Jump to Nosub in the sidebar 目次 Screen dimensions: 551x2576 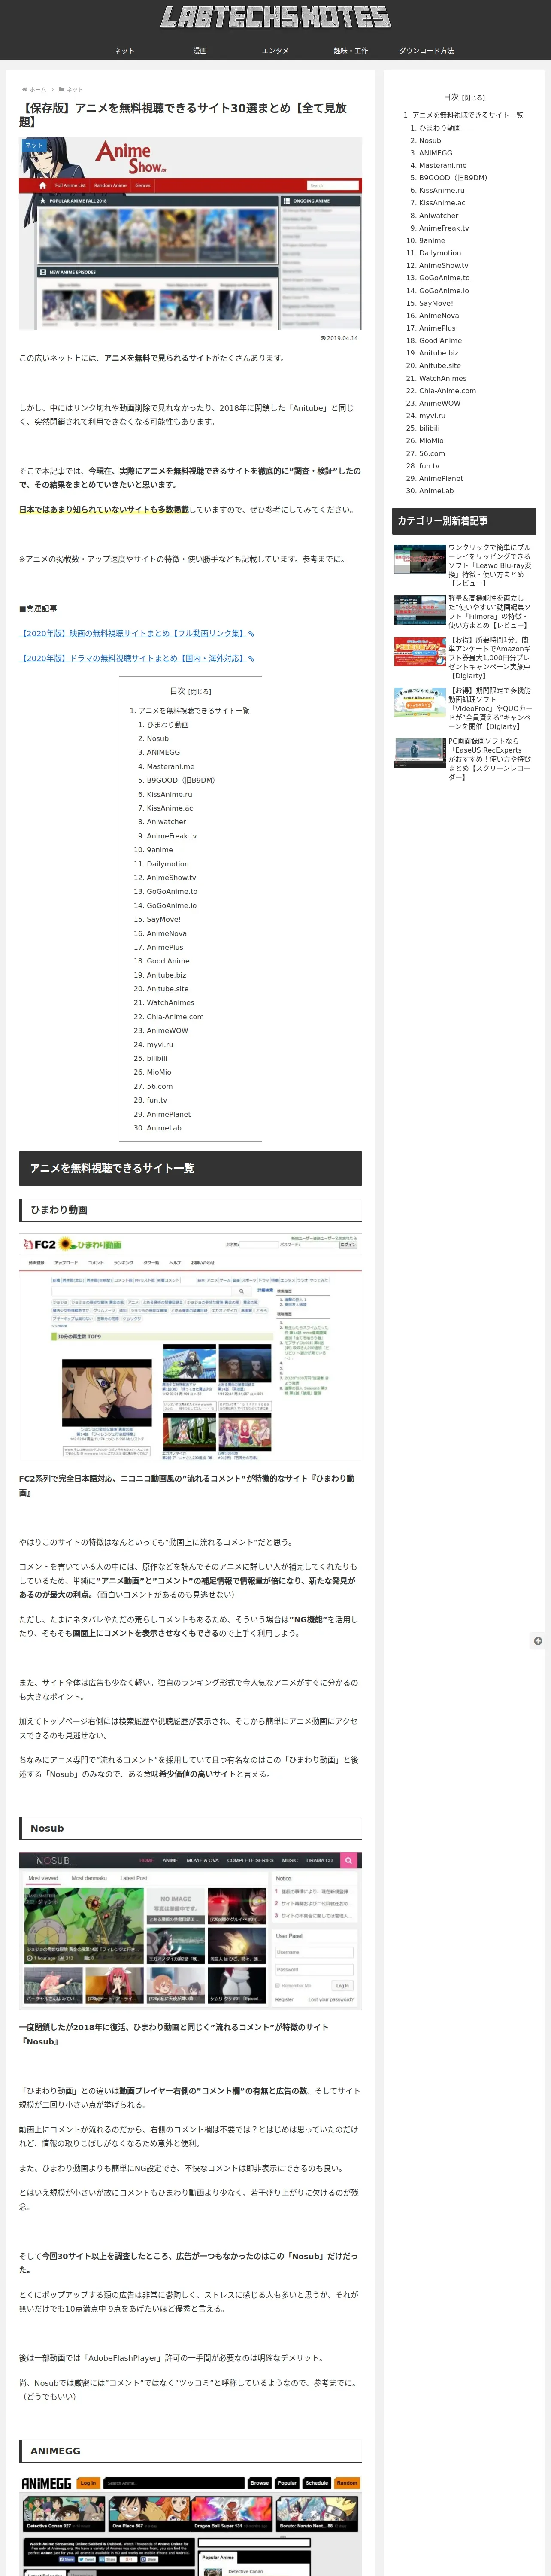pyautogui.click(x=430, y=141)
